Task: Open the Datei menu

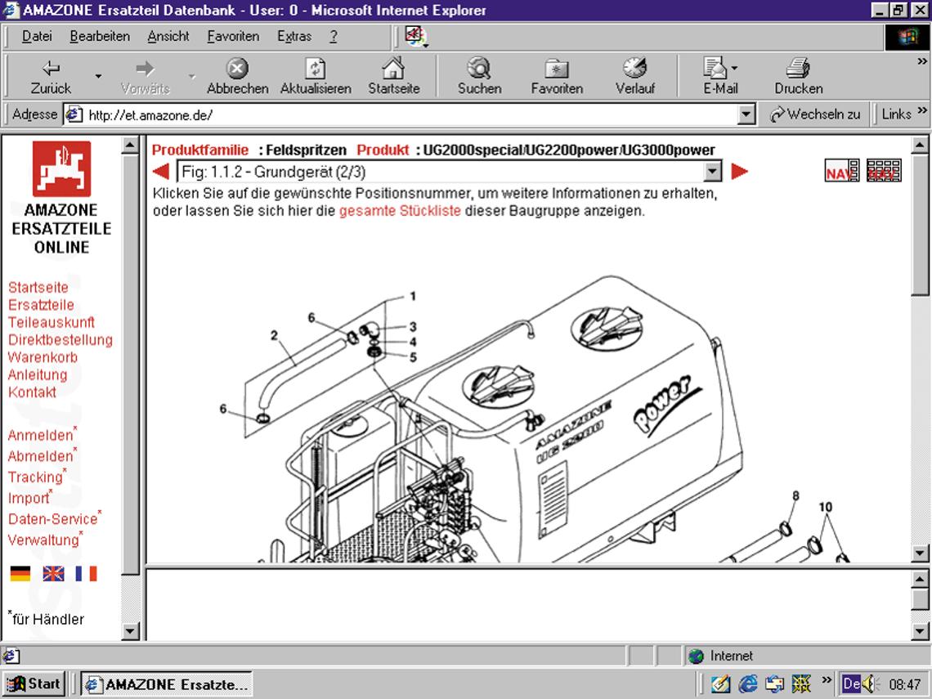Action: [x=37, y=37]
